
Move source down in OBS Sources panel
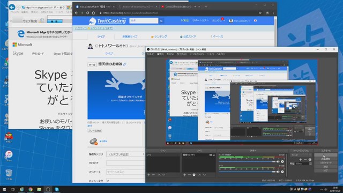tap(204, 175)
